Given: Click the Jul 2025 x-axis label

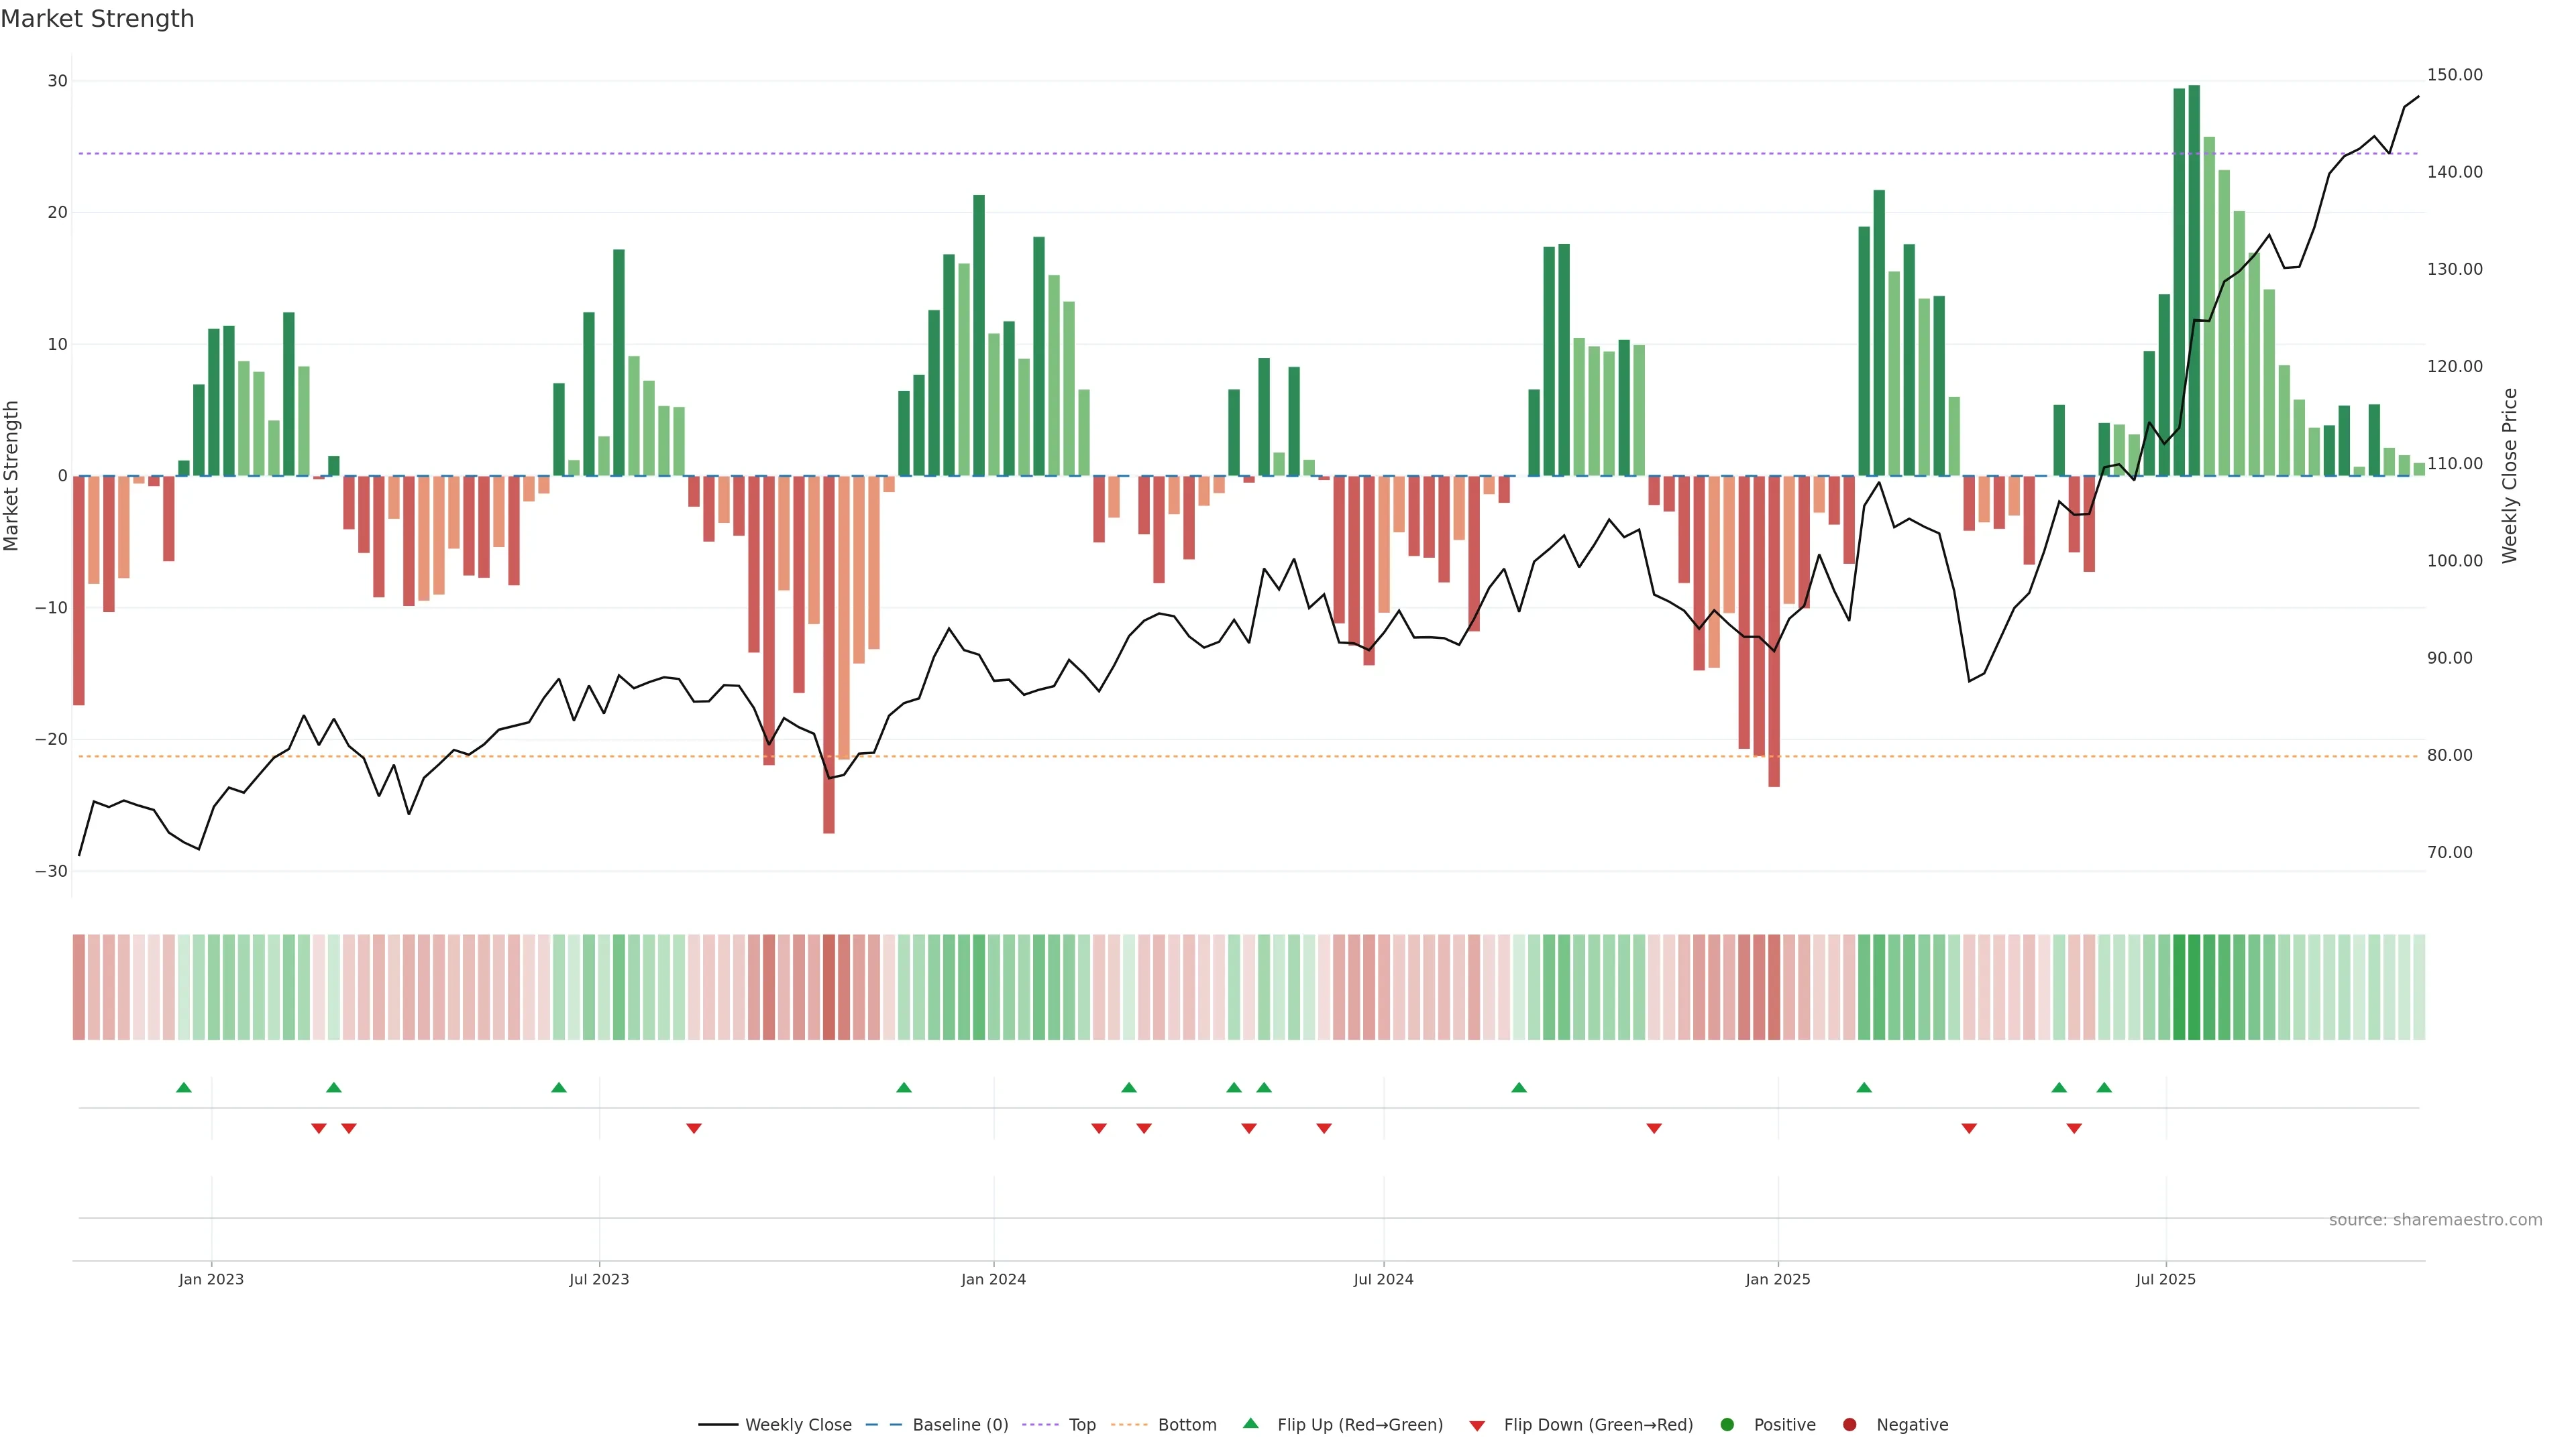Looking at the screenshot, I should point(2165,1279).
